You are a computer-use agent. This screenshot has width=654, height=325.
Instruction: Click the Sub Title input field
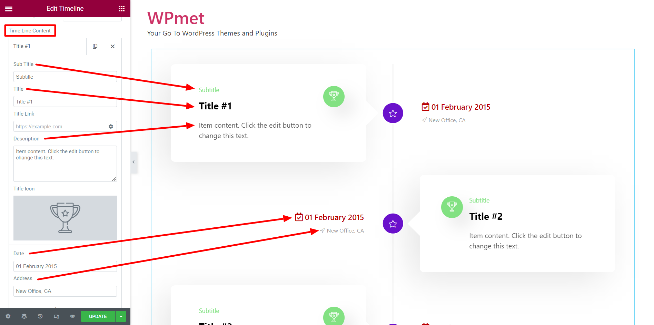[65, 77]
